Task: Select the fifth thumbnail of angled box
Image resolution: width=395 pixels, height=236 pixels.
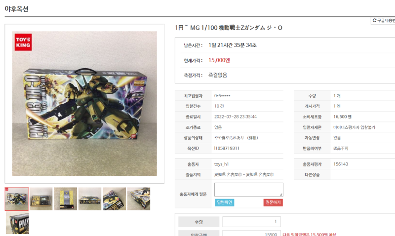Action: (115, 198)
